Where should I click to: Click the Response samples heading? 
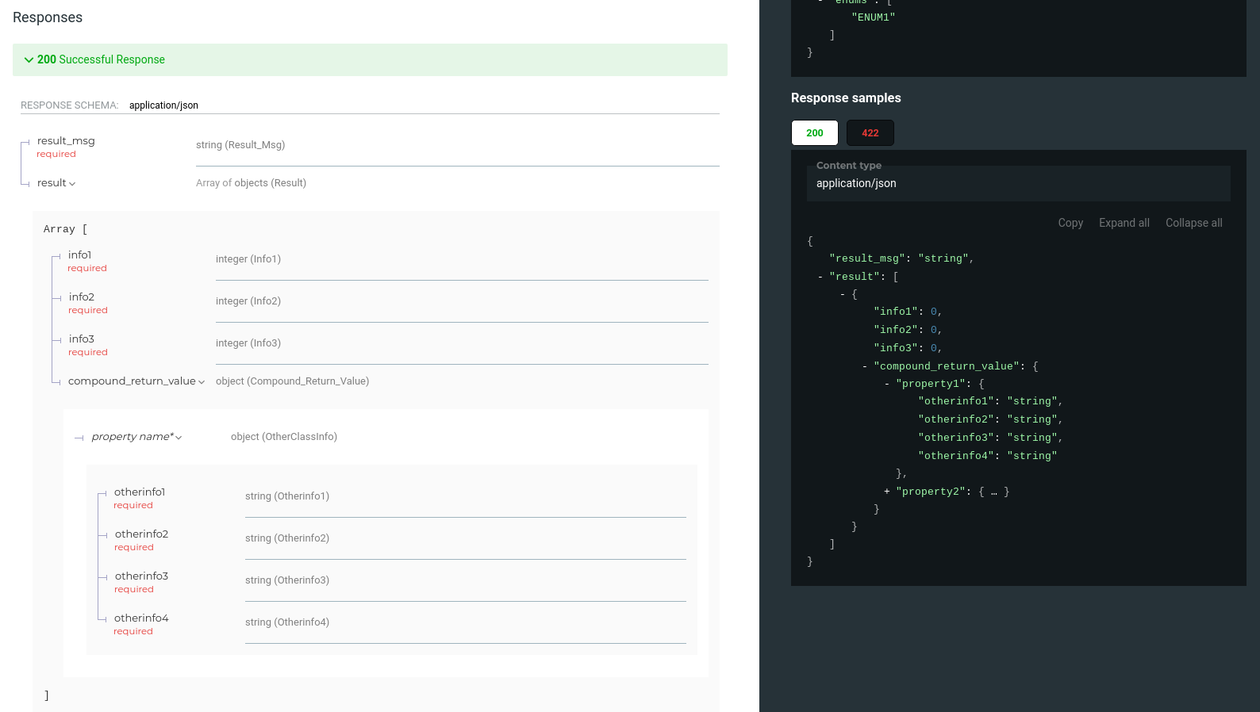tap(846, 98)
